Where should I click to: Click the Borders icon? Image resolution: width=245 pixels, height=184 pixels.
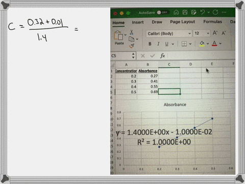[184, 44]
